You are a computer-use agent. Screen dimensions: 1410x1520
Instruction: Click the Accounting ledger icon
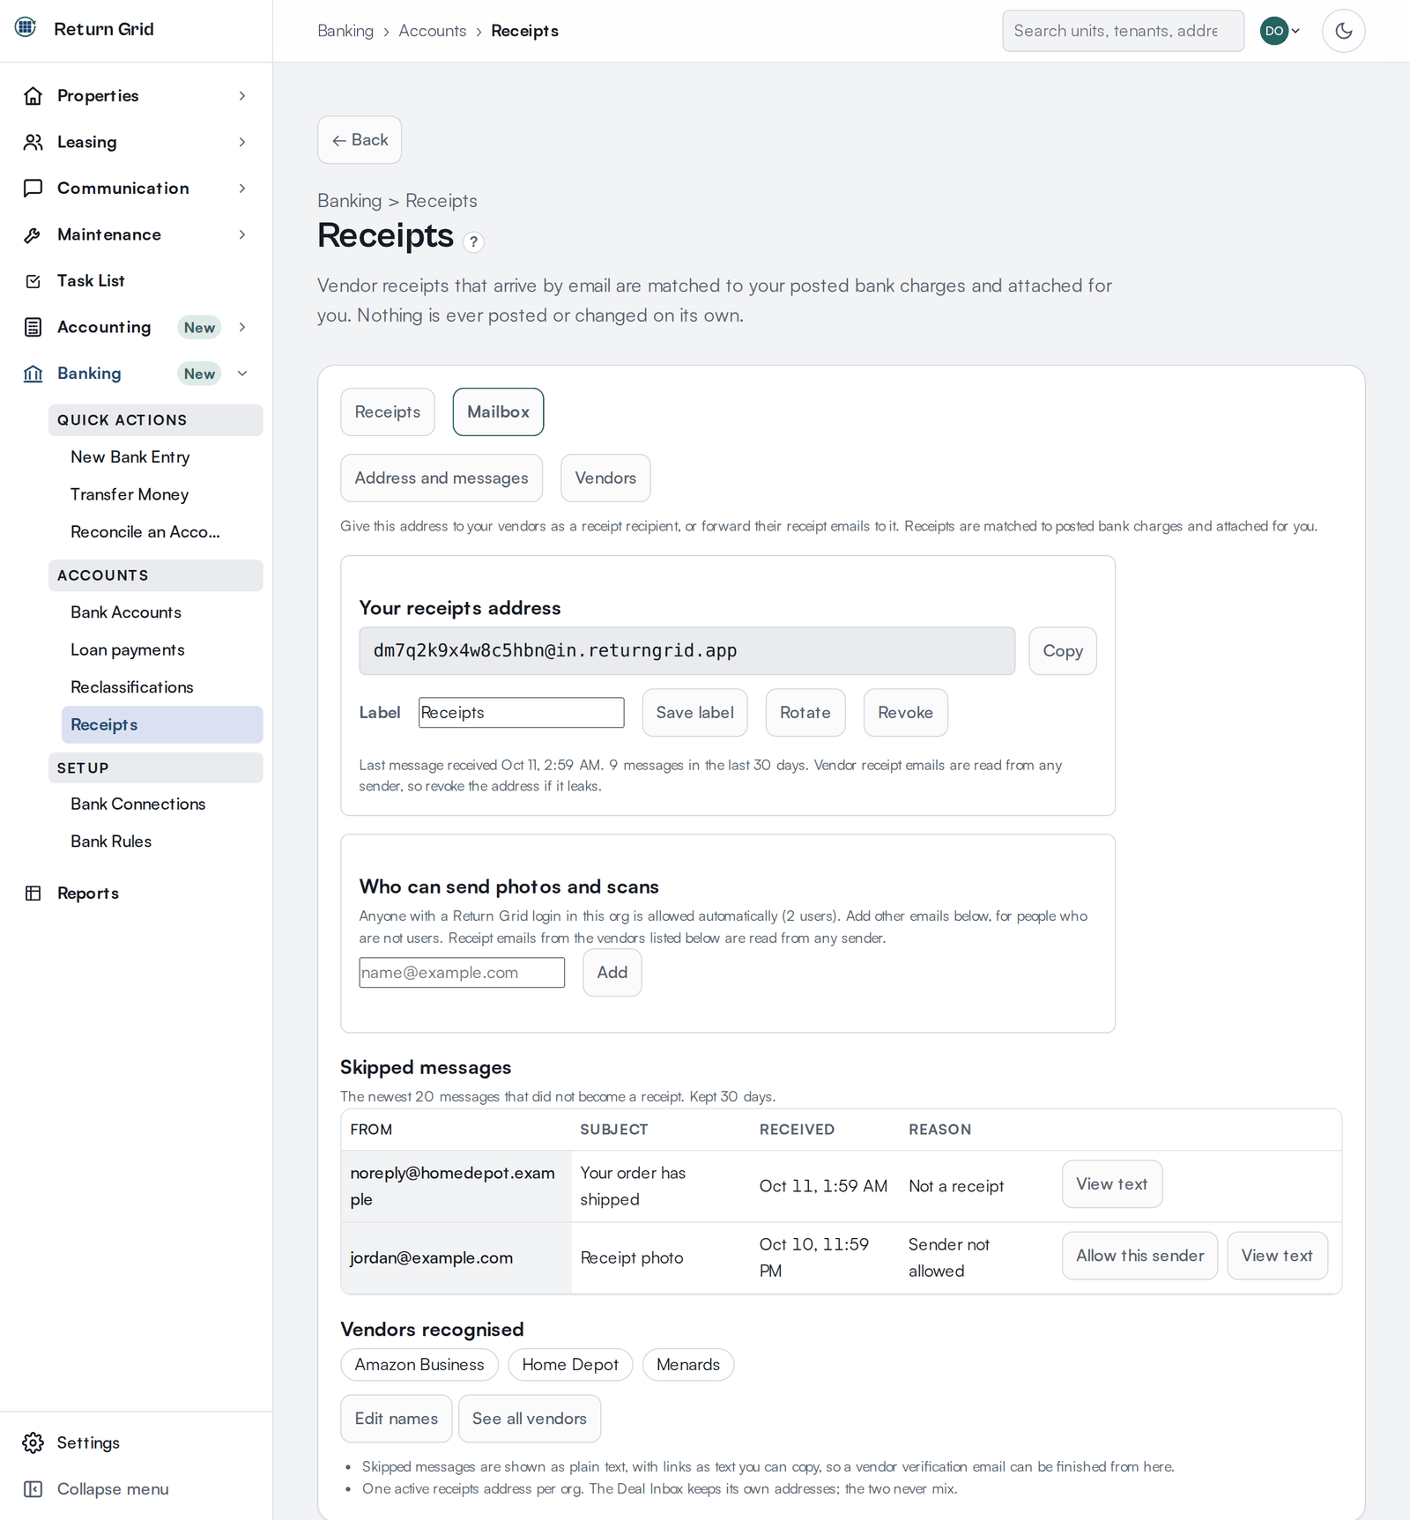point(33,327)
